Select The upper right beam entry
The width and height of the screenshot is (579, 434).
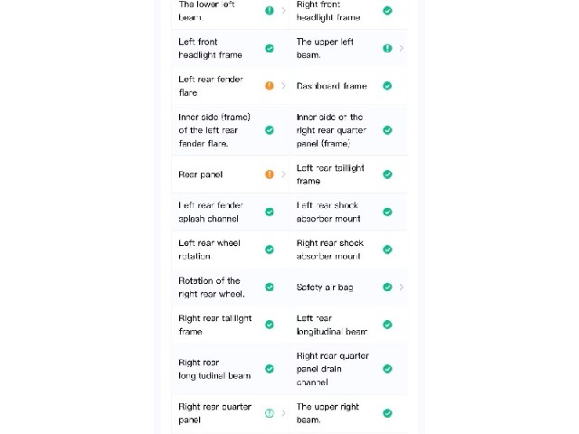[x=327, y=413]
